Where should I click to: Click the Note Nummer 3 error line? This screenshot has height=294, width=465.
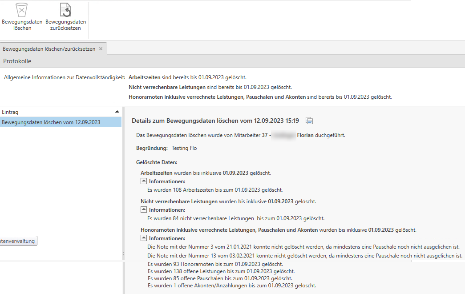pyautogui.click(x=303, y=247)
